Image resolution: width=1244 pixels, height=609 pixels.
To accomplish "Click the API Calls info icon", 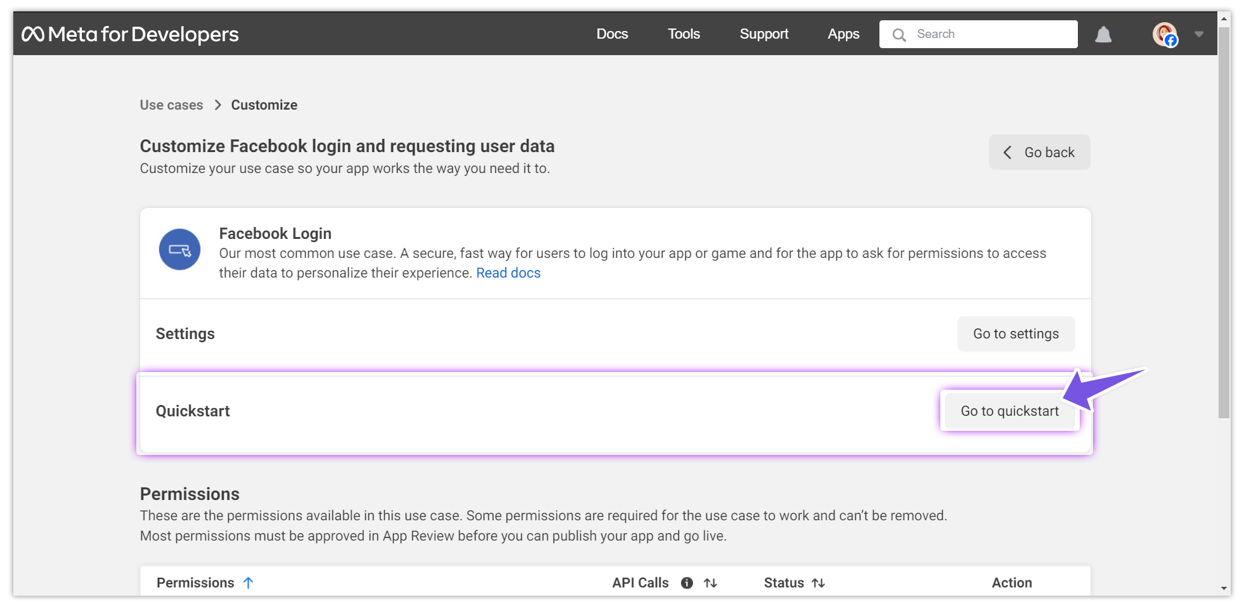I will coord(687,583).
